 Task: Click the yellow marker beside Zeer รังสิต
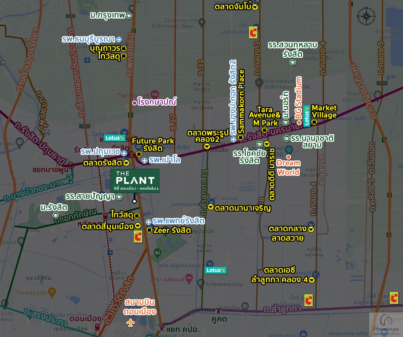coord(149,230)
